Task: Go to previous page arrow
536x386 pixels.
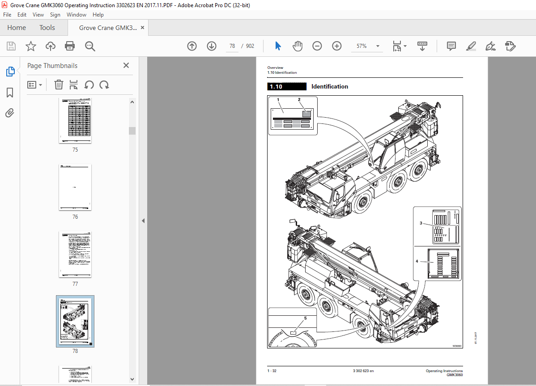Action: coord(192,46)
